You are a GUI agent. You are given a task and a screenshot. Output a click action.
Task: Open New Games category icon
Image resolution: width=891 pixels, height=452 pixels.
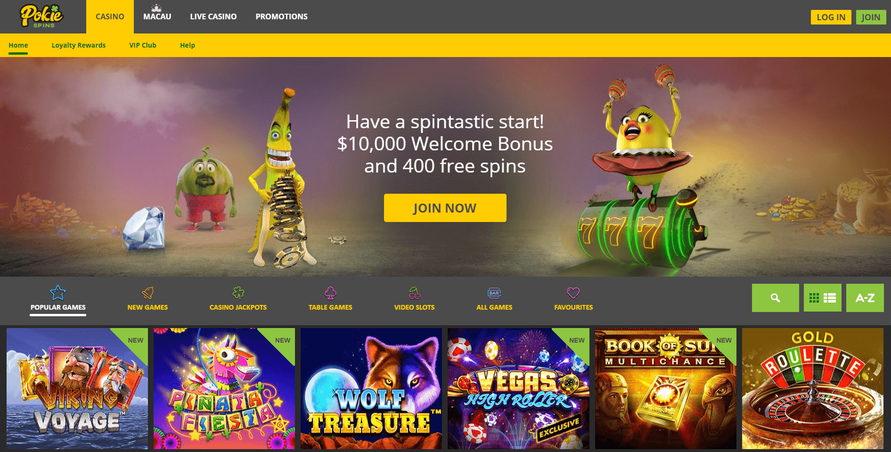click(x=147, y=293)
